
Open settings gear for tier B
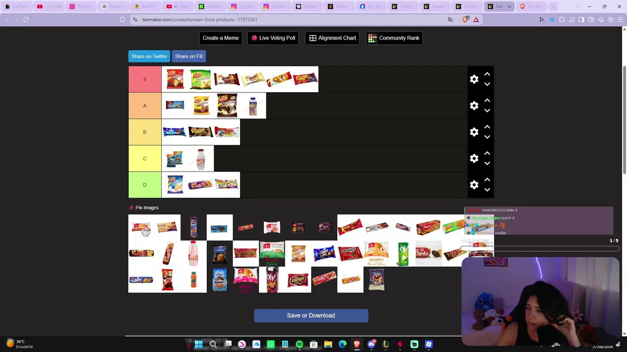474,132
